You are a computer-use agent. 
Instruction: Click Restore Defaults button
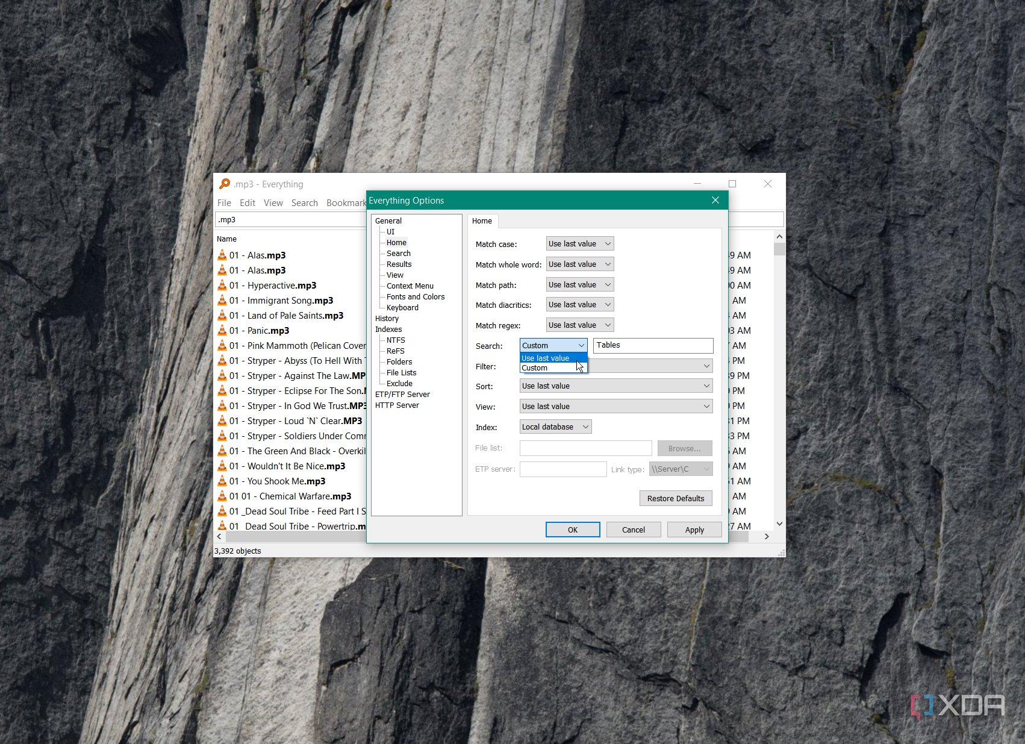coord(676,498)
